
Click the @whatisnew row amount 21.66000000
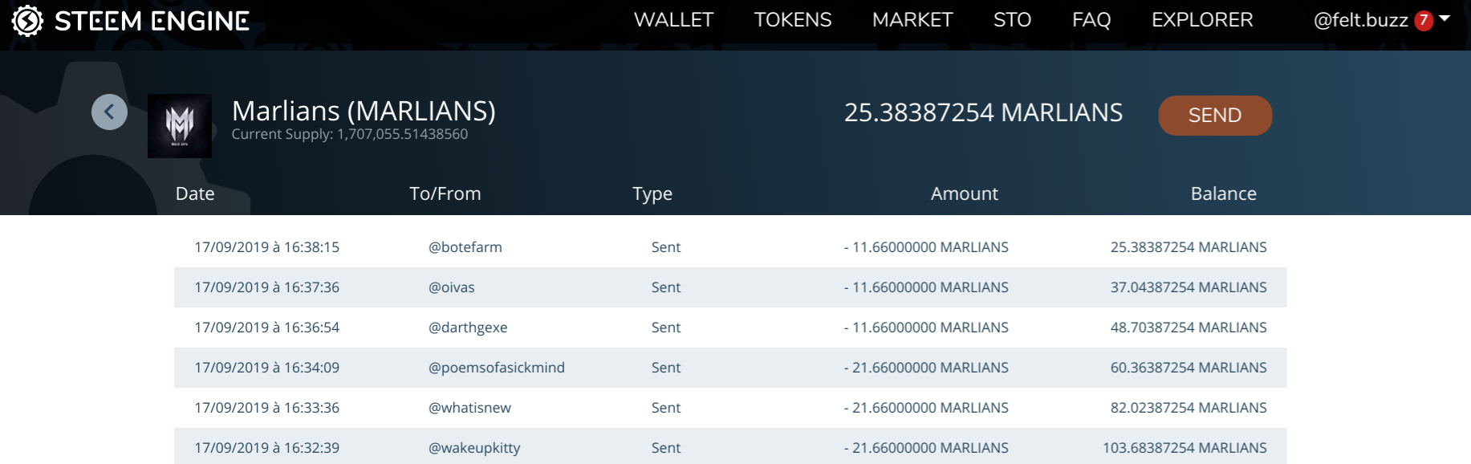pos(926,408)
